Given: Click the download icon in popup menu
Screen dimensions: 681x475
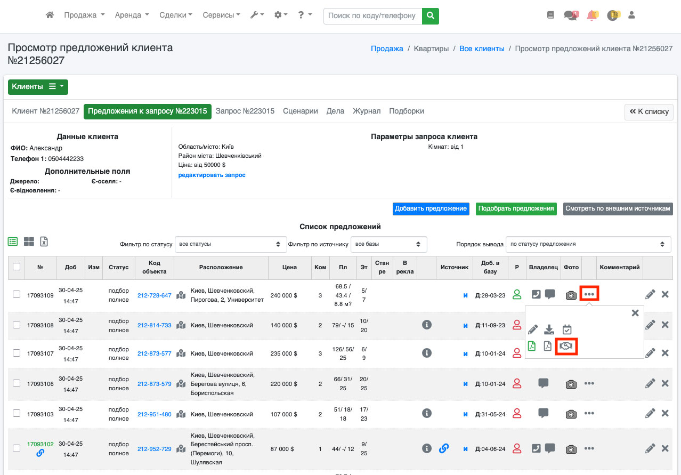Looking at the screenshot, I should pyautogui.click(x=549, y=329).
